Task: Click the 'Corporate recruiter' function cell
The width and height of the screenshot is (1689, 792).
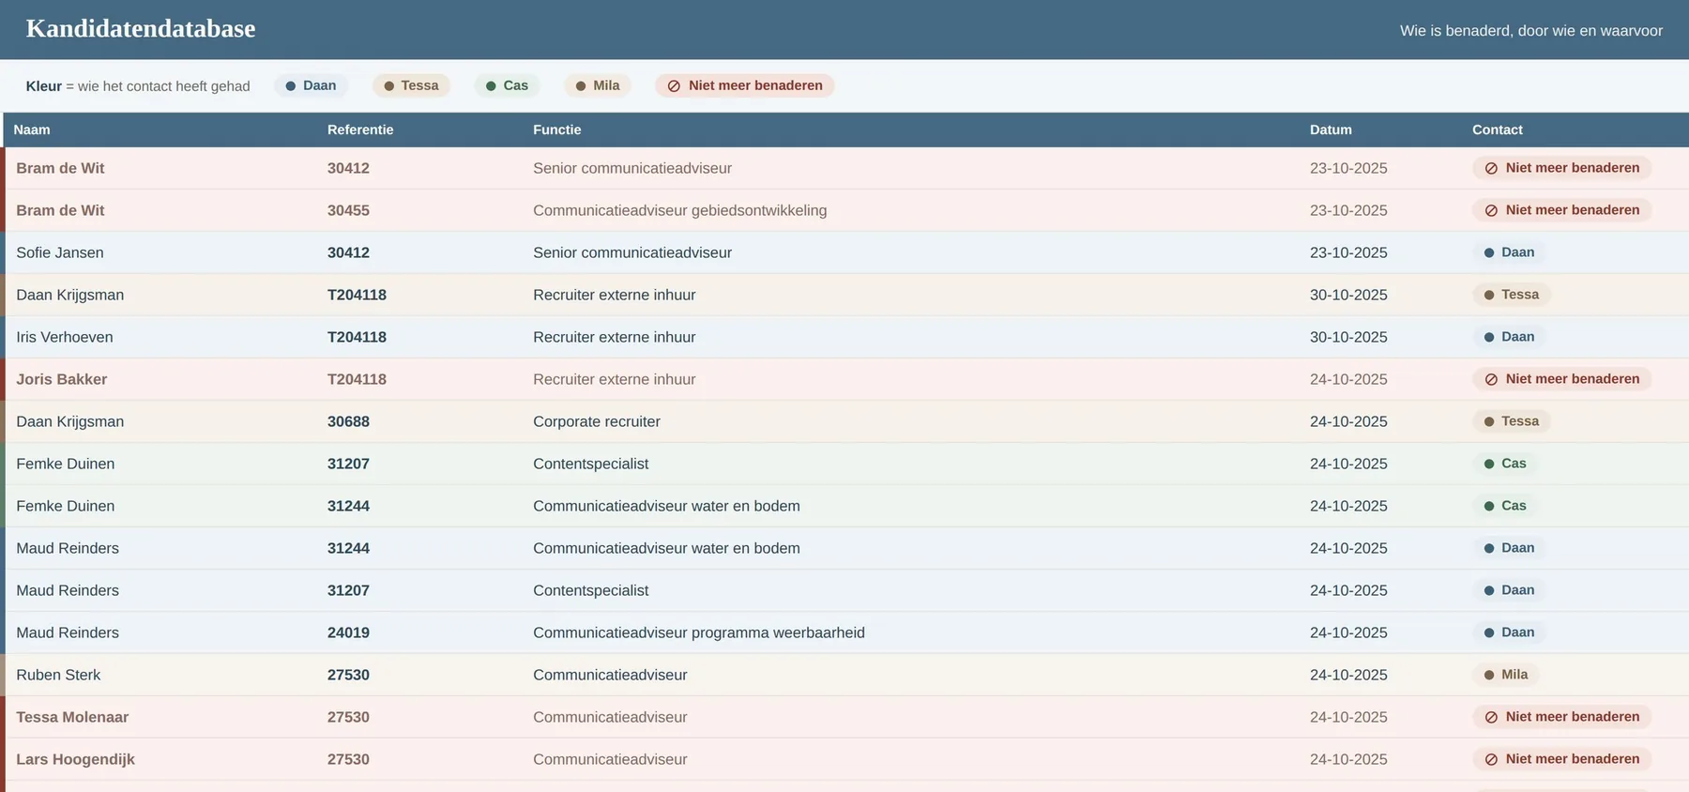Action: click(597, 421)
